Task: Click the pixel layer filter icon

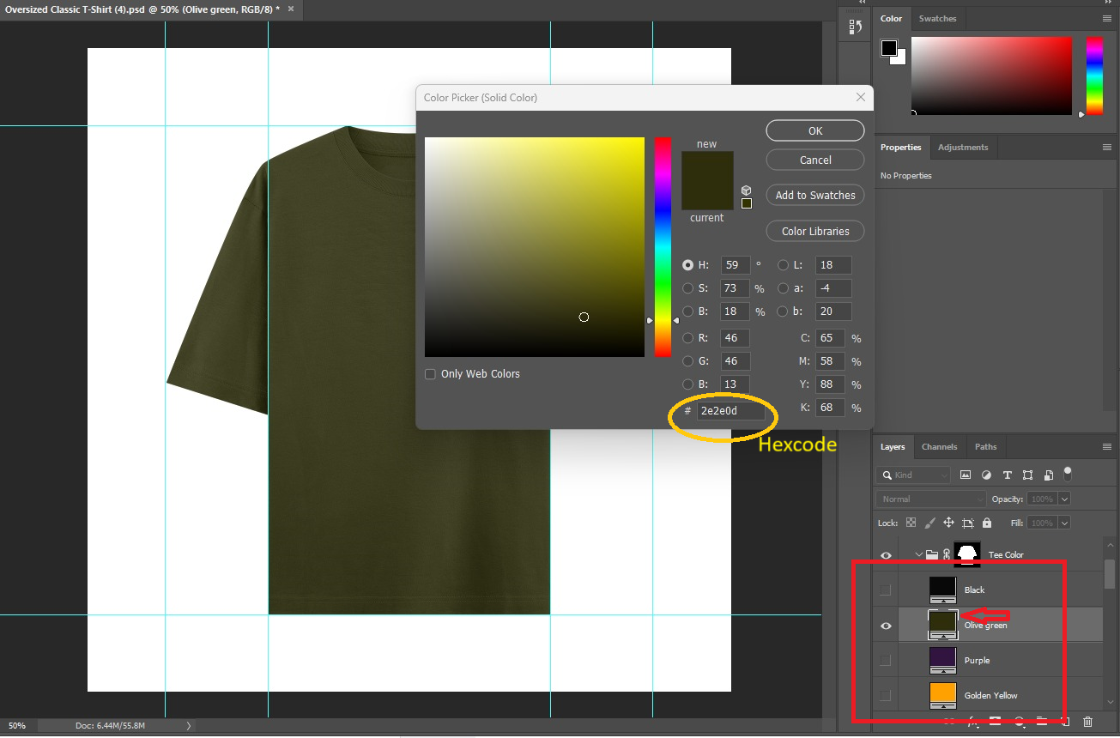Action: [966, 475]
